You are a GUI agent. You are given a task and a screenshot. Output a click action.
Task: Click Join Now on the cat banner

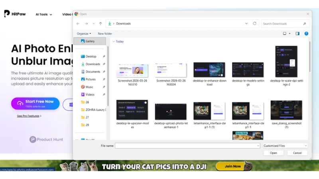(x=233, y=166)
